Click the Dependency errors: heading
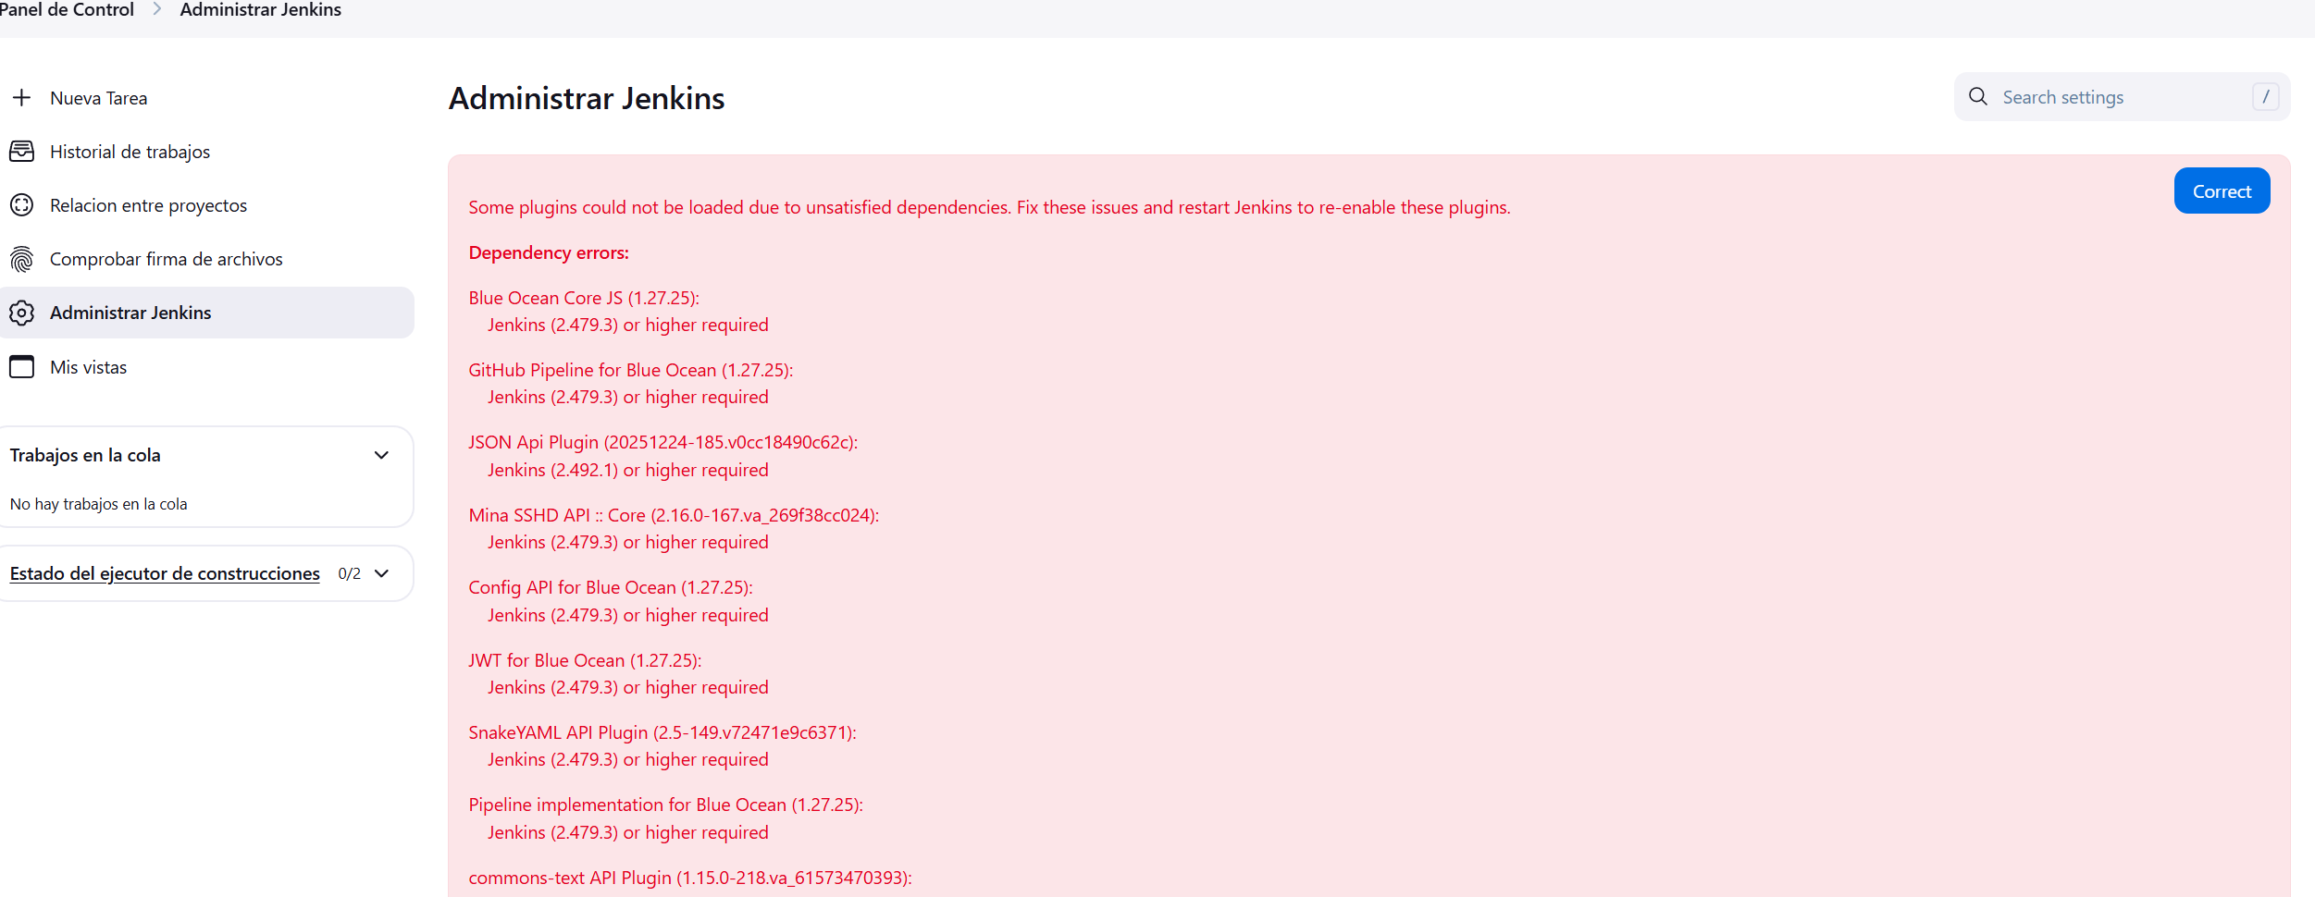Image resolution: width=2315 pixels, height=897 pixels. tap(549, 252)
